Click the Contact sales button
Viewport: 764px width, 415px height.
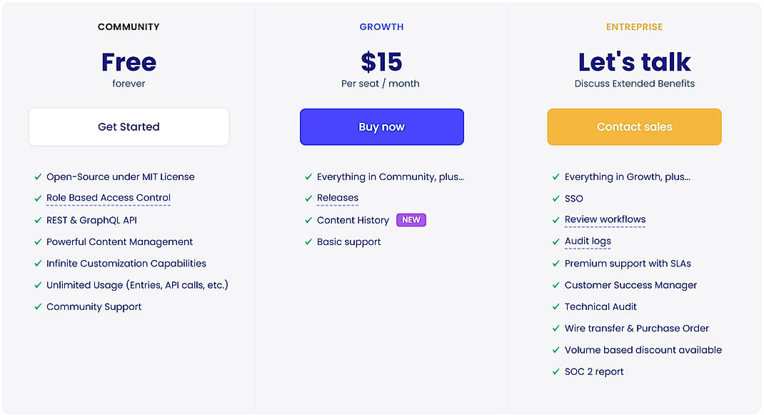pos(634,127)
